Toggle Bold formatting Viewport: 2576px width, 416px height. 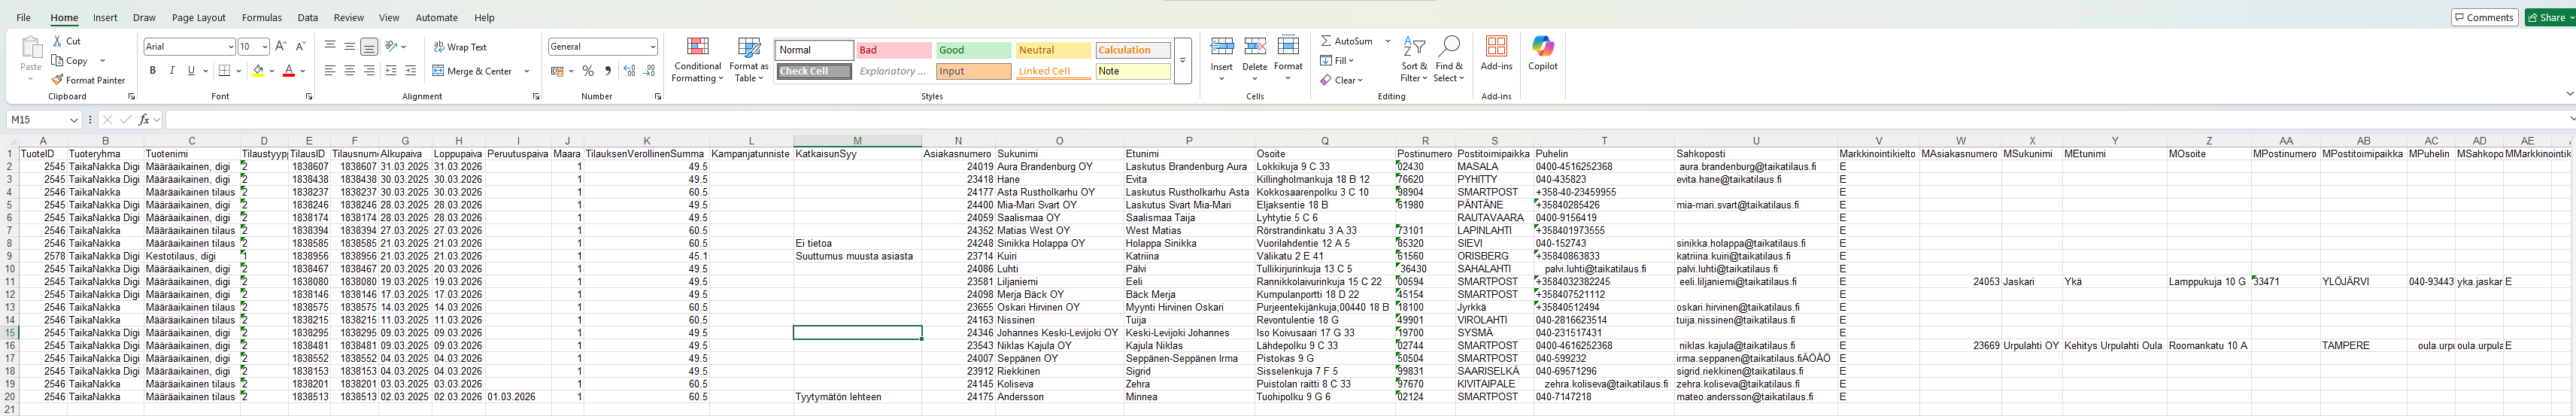[x=153, y=71]
